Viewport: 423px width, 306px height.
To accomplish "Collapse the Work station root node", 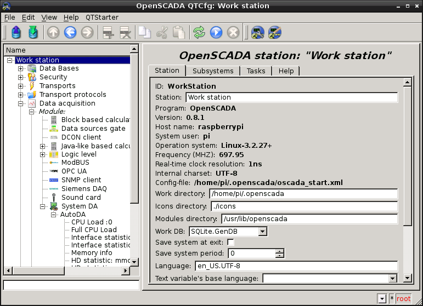I will point(10,60).
